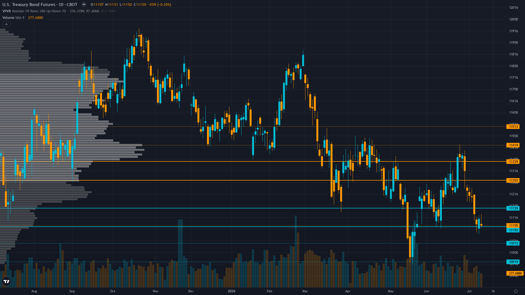Click the 115'13 price label
The width and height of the screenshot is (525, 295).
(513, 127)
